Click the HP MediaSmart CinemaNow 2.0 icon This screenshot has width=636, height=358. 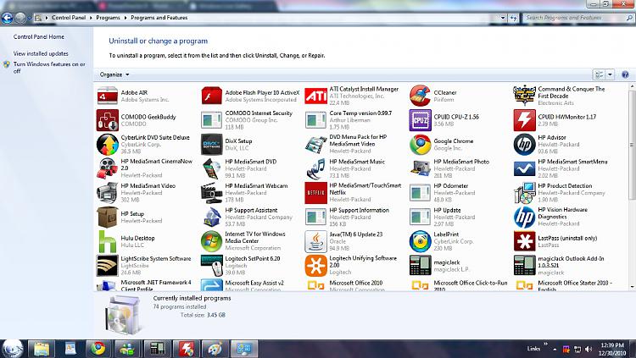(x=108, y=168)
